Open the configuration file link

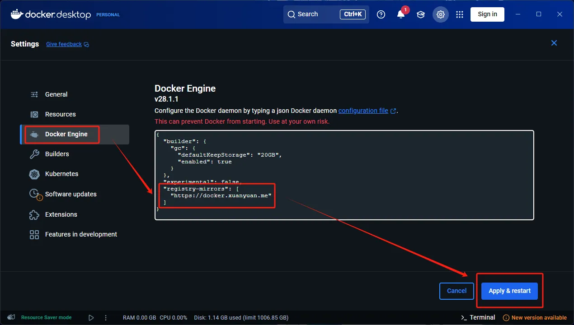coord(363,111)
